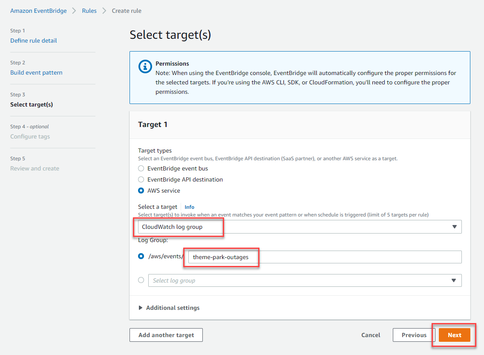Image resolution: width=484 pixels, height=355 pixels.
Task: Expand the Additional settings section
Action: [x=169, y=308]
